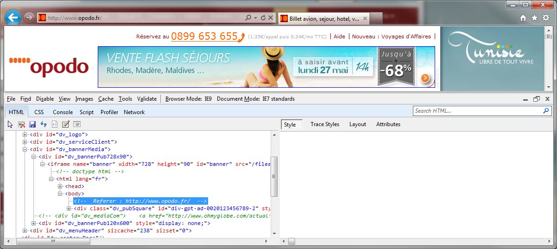
Task: Click the address bar search magnifier
Action: 248,18
